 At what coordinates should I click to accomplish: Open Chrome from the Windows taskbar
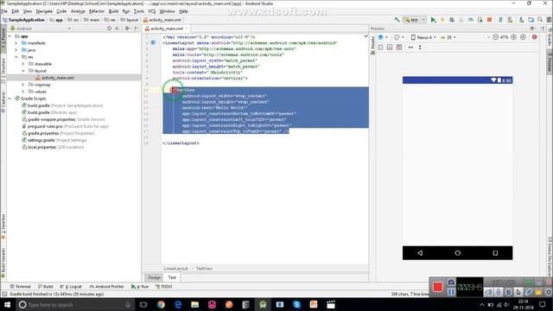point(161,304)
